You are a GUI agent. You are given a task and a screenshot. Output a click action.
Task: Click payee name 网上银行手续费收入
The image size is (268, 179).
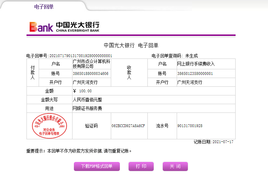click(x=196, y=64)
